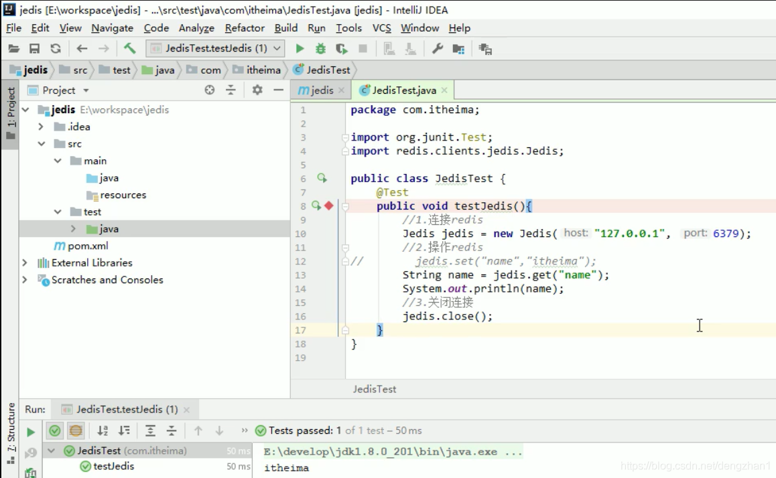Close the JedisTest.java tab

[x=444, y=90]
